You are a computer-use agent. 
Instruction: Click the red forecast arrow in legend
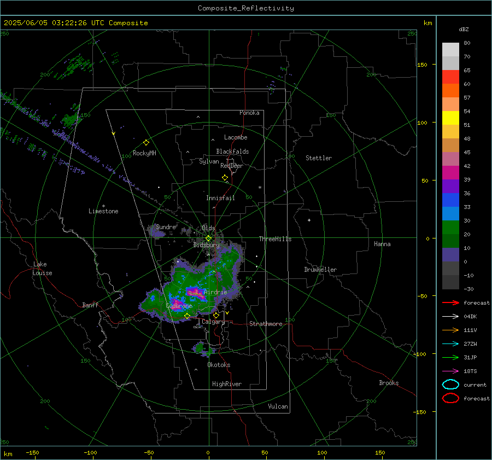tap(450, 302)
